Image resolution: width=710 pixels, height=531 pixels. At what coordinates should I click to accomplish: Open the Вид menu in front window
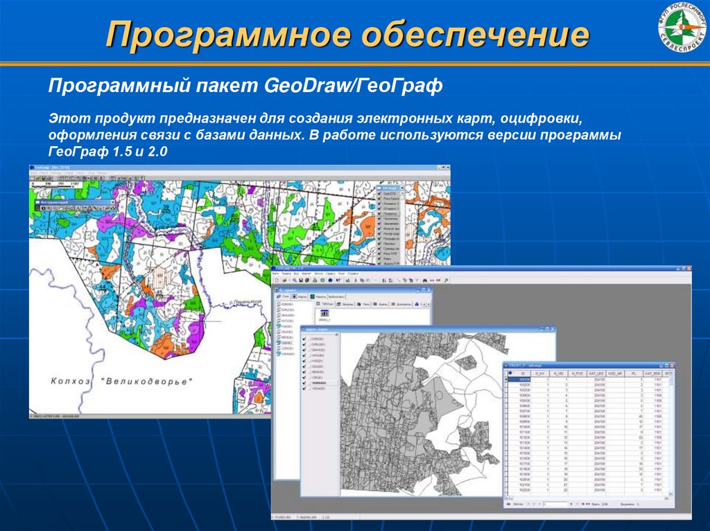click(x=296, y=273)
